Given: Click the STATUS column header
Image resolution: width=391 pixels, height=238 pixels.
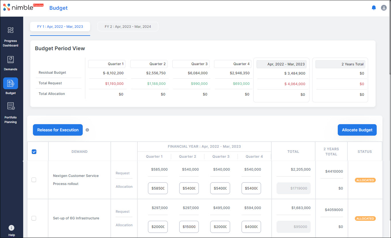Looking at the screenshot, I should click(365, 152).
